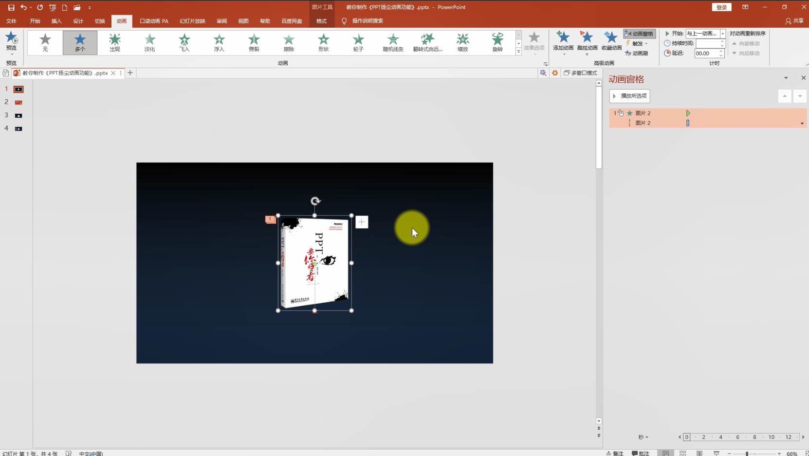Open the 幻灯片放映 (Slide Show) tab
Screen dimensions: 809x456
192,21
